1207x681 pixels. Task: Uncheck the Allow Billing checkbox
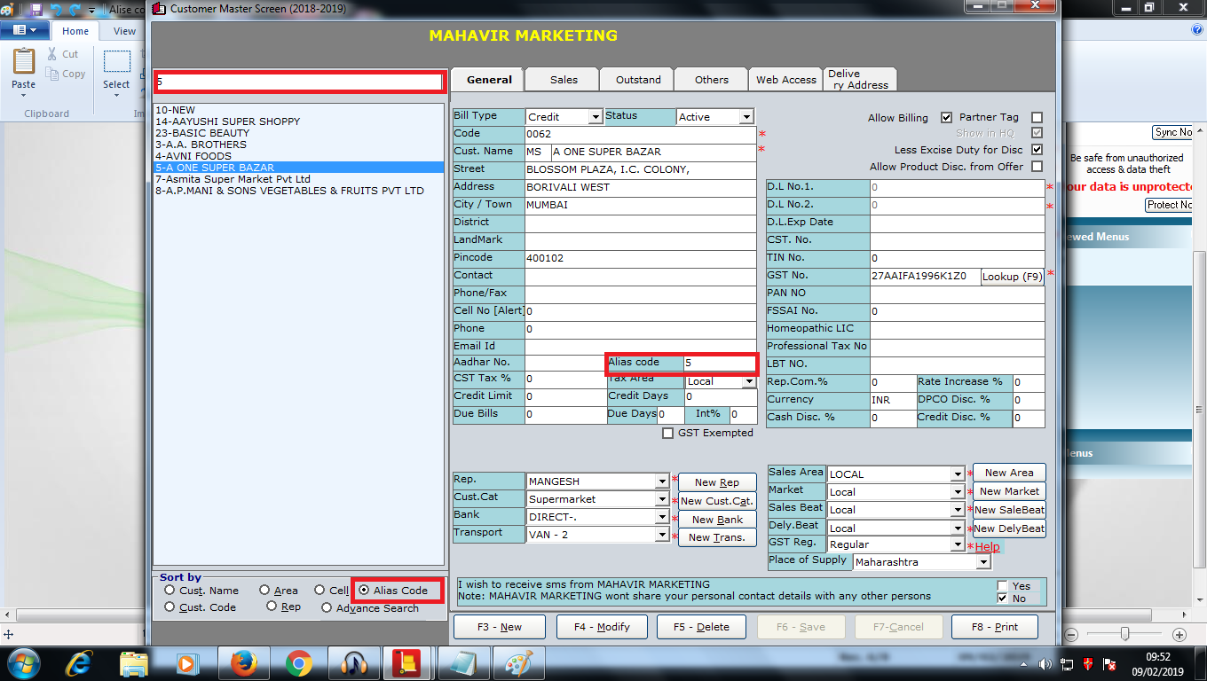(946, 118)
